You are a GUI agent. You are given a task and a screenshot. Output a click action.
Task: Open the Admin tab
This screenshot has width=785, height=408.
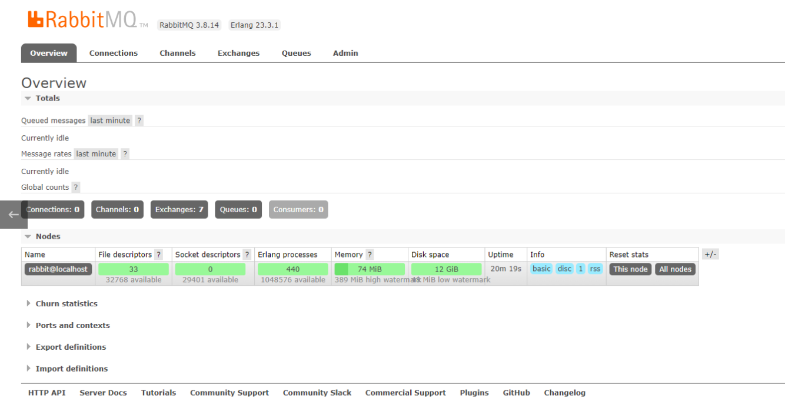click(x=345, y=53)
